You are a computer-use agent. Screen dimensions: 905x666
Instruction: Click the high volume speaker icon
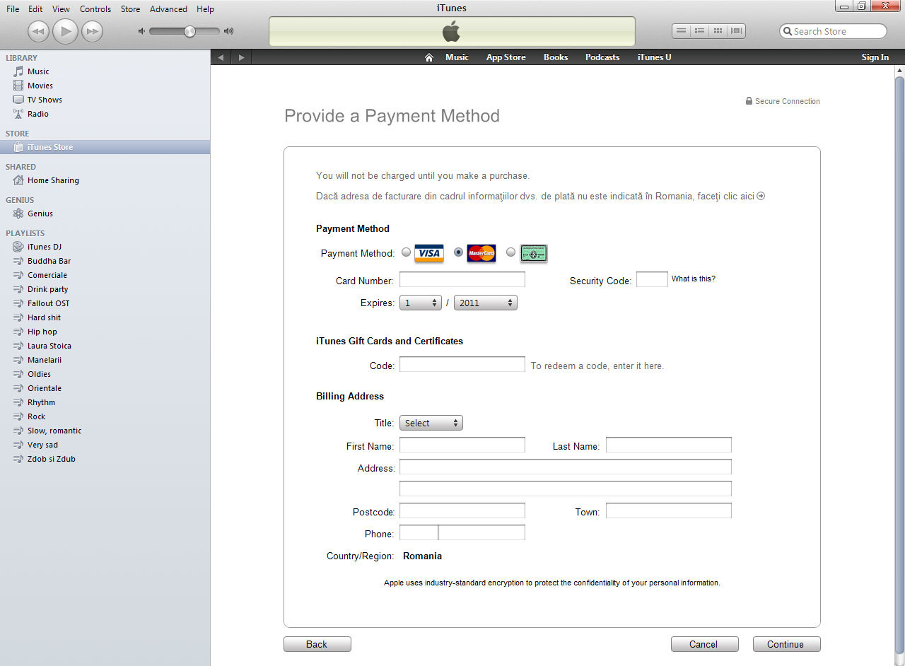228,31
